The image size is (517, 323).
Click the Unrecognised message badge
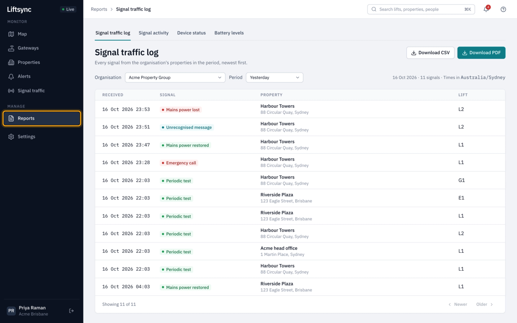click(x=187, y=127)
